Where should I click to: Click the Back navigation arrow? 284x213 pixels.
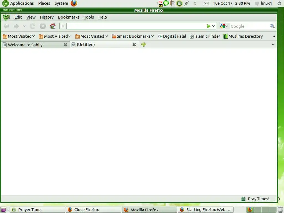[x=6, y=26]
